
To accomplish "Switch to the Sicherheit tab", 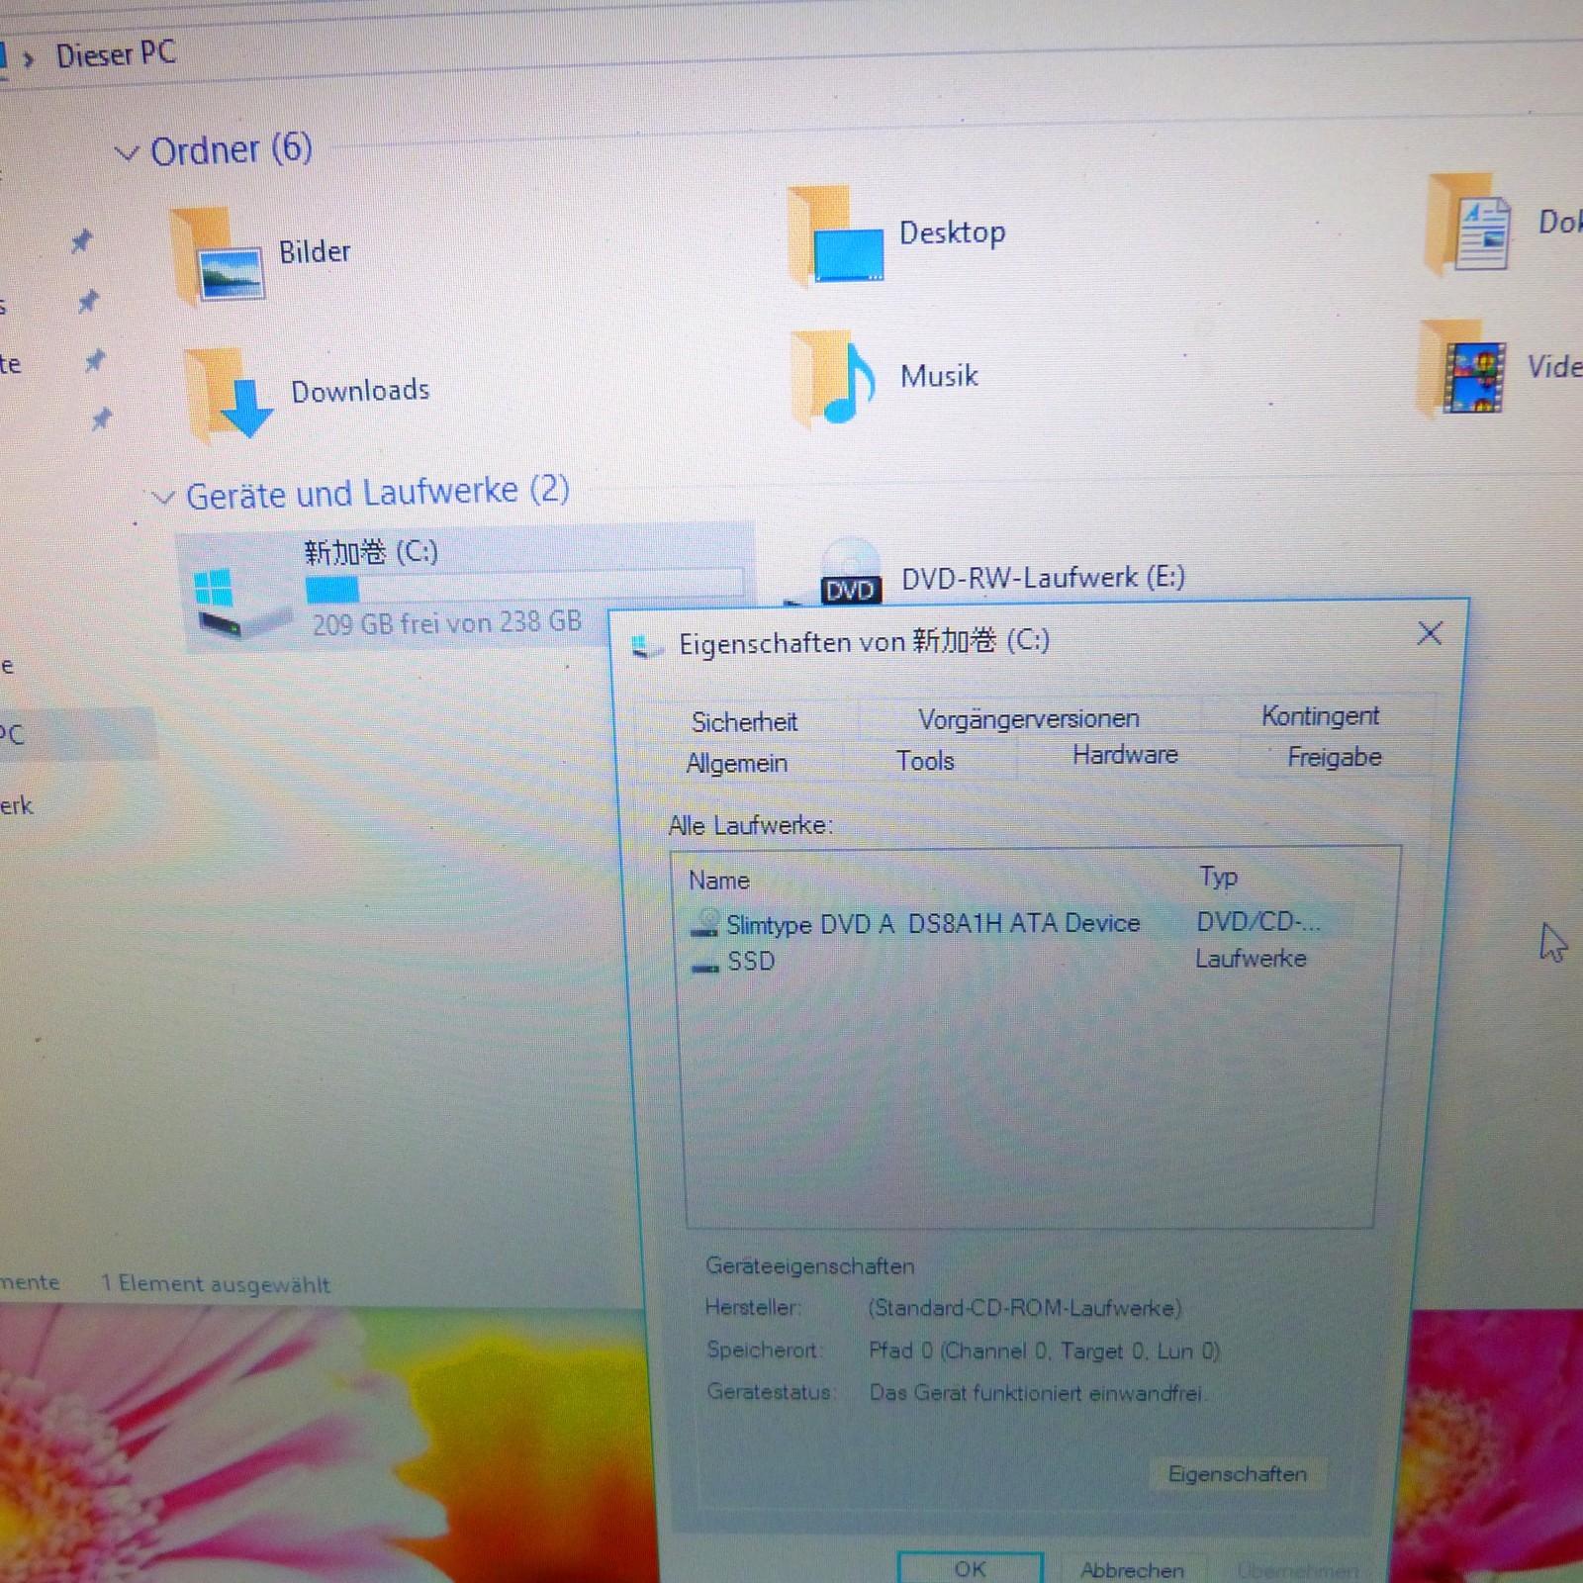I will coord(744,722).
